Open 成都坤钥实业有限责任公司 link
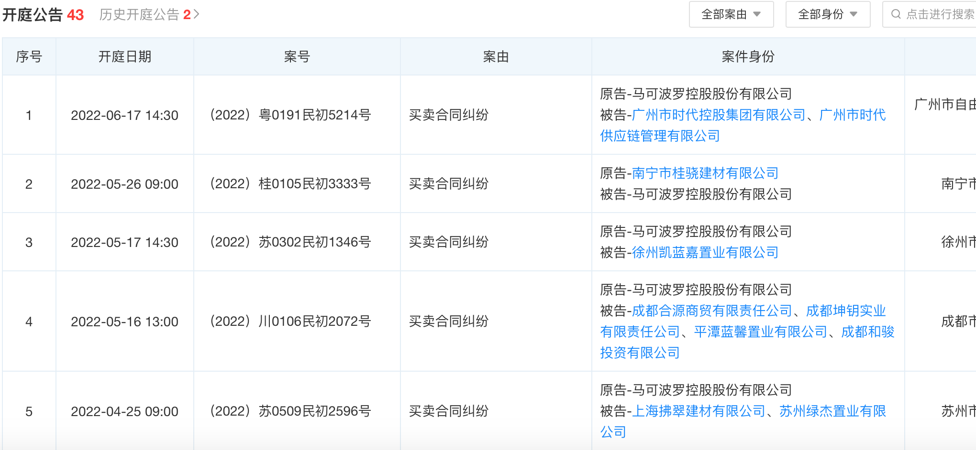Screen dimensions: 976x450 click(x=743, y=321)
